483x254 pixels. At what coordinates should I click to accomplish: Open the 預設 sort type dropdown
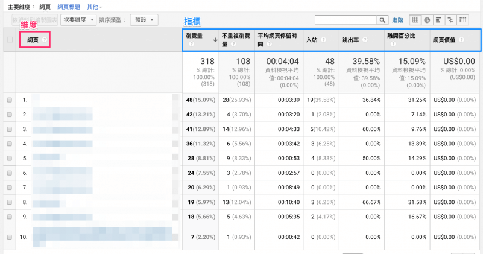tap(144, 20)
